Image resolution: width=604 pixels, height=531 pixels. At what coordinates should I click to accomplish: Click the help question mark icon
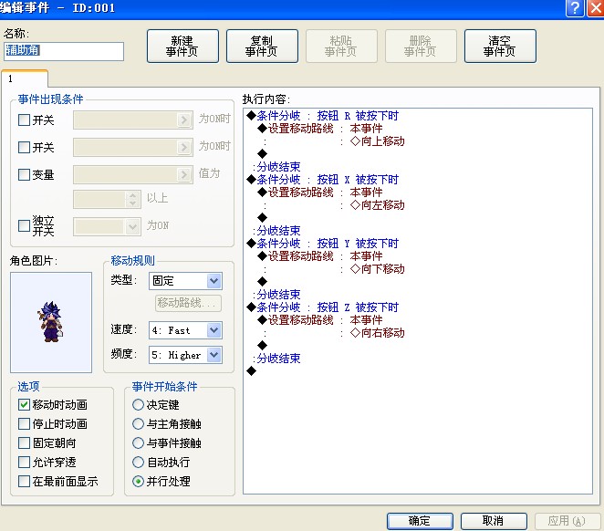click(574, 8)
